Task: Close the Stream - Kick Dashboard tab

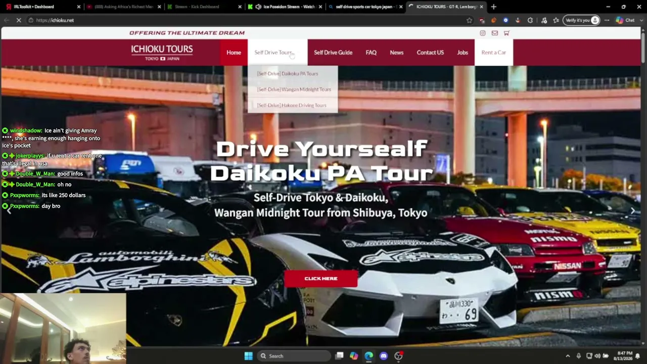Action: point(240,7)
